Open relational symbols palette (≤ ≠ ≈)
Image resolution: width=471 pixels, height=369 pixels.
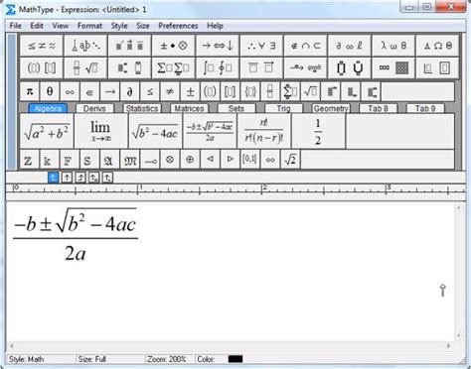[x=42, y=46]
